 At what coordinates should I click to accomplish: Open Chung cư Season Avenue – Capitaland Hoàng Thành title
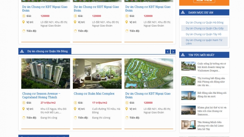click(x=41, y=95)
